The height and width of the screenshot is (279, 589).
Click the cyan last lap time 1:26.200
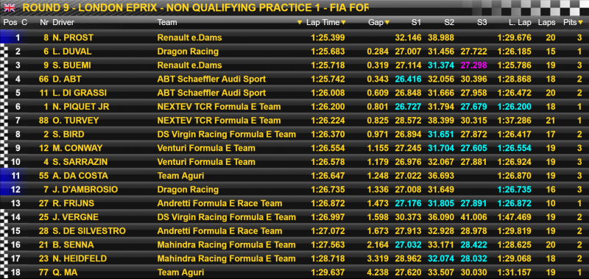point(514,107)
